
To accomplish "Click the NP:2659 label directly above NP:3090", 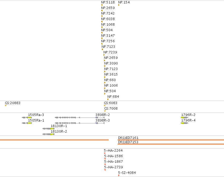I will coord(111,58).
